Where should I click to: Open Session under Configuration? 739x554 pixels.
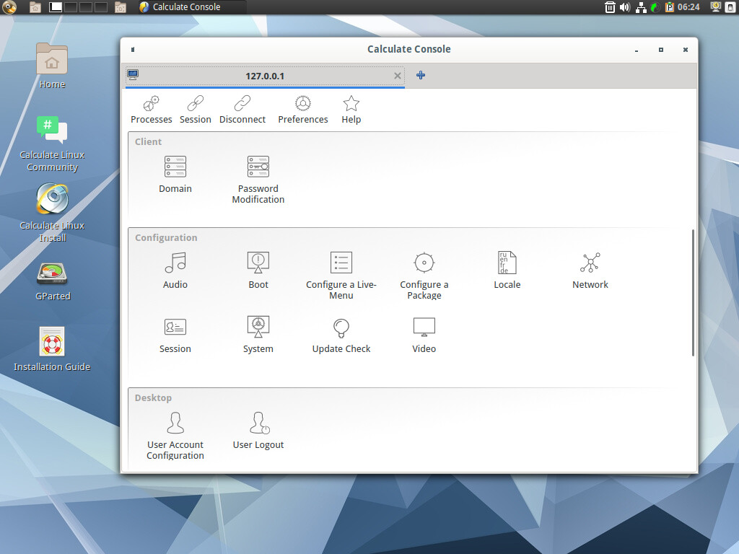[x=175, y=335]
